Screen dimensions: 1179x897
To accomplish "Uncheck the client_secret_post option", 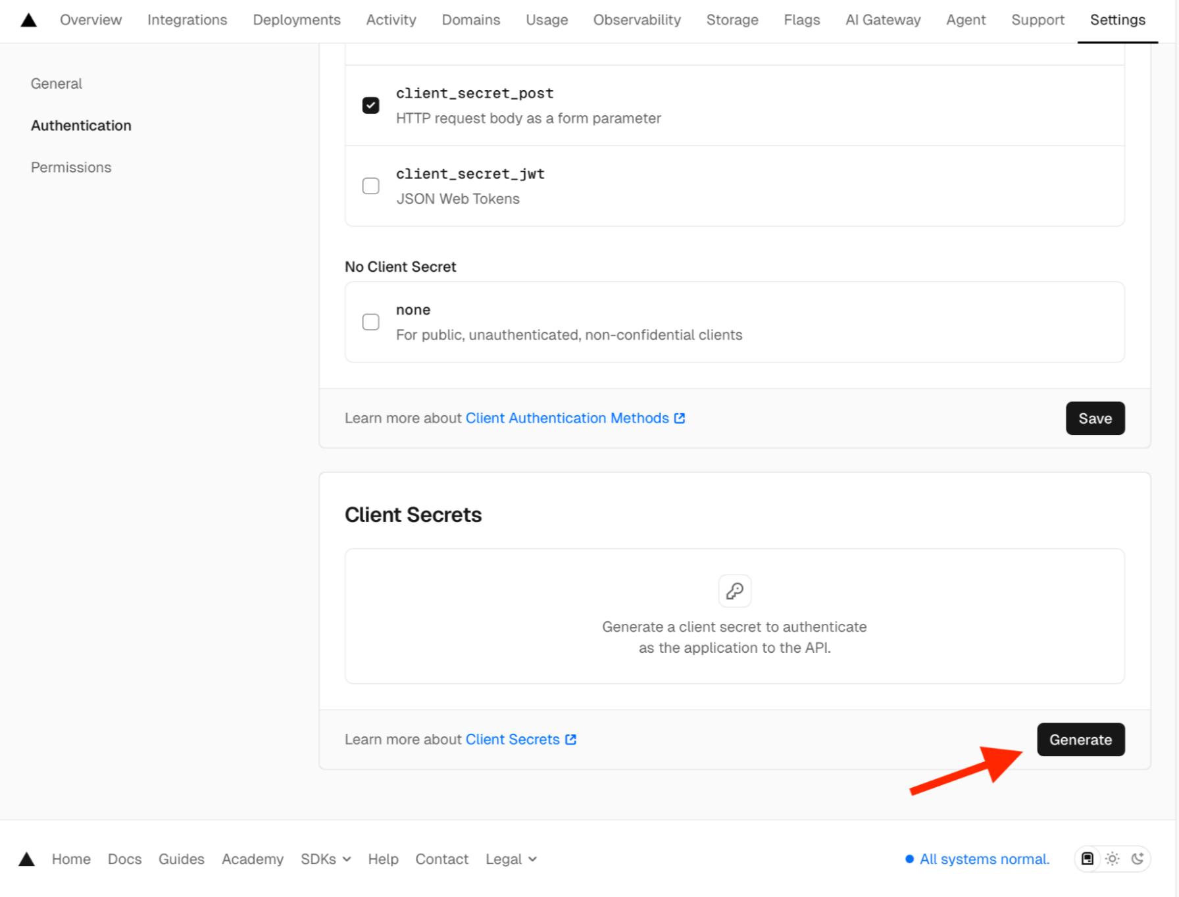I will 370,105.
